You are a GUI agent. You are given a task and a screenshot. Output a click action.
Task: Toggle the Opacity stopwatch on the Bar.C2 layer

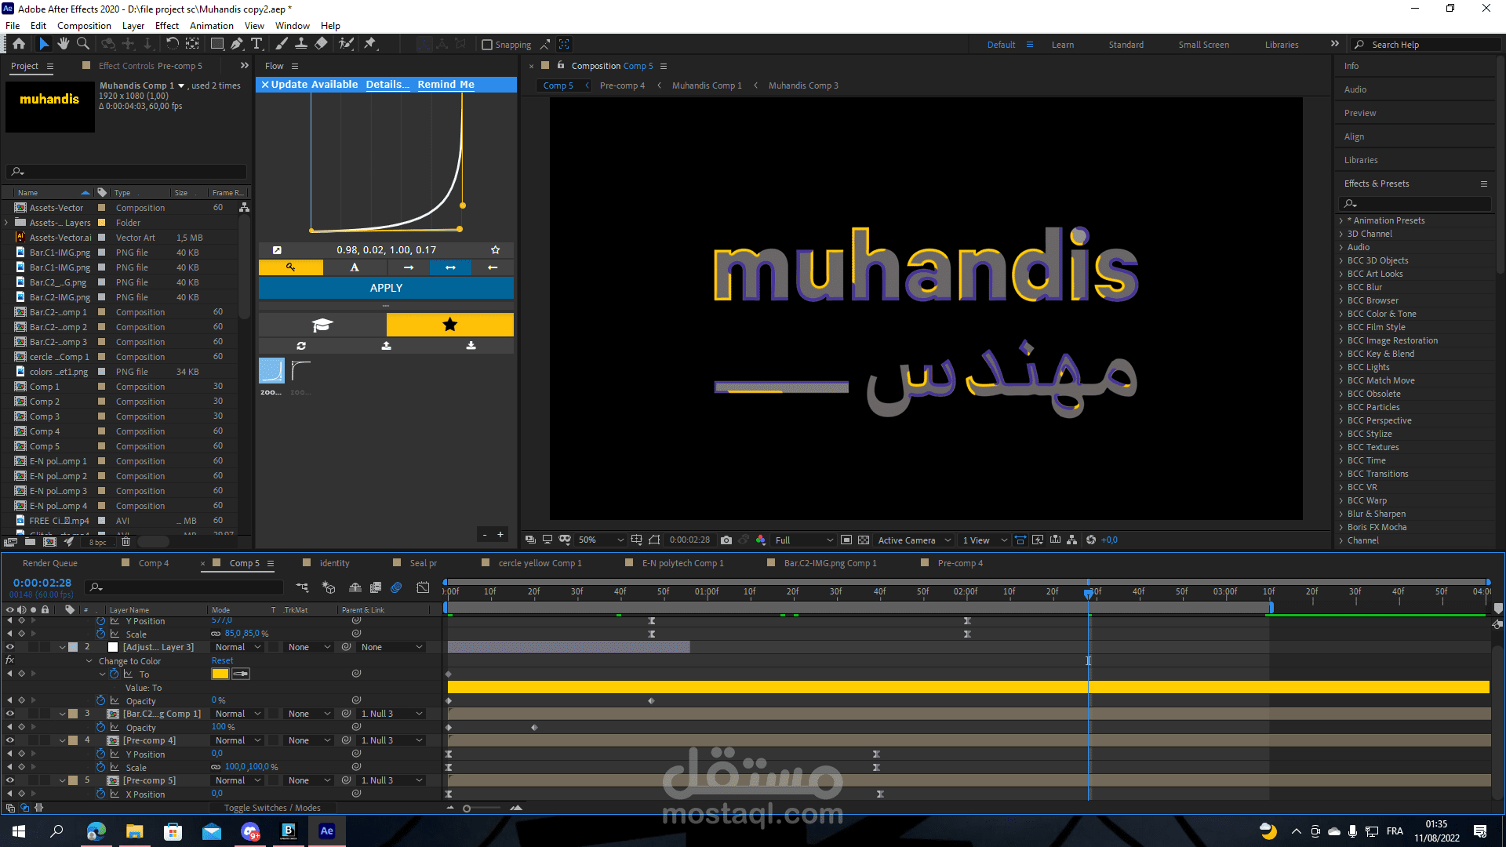[100, 728]
